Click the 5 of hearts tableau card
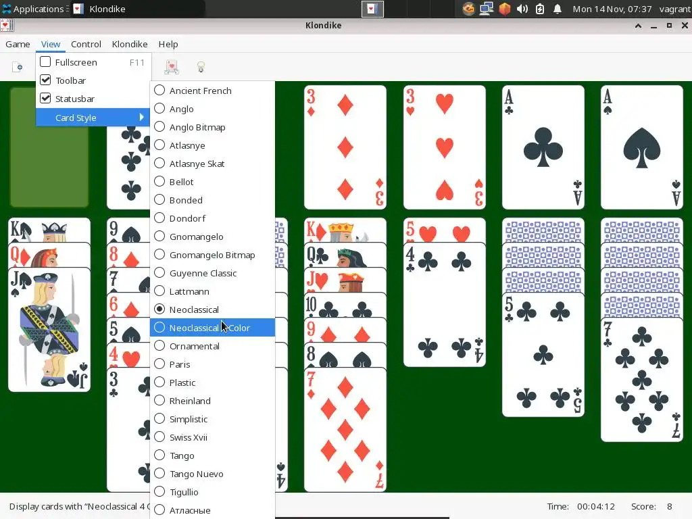Screen dimensions: 692x519 point(445,230)
